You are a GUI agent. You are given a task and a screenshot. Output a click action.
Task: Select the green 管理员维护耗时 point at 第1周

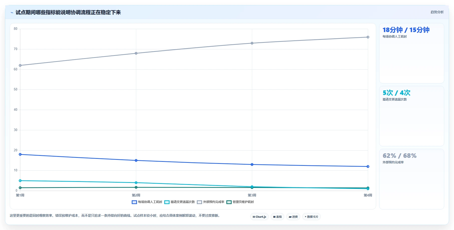click(20, 188)
